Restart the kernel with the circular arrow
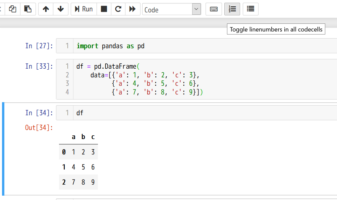This screenshot has height=200, width=337. (118, 9)
